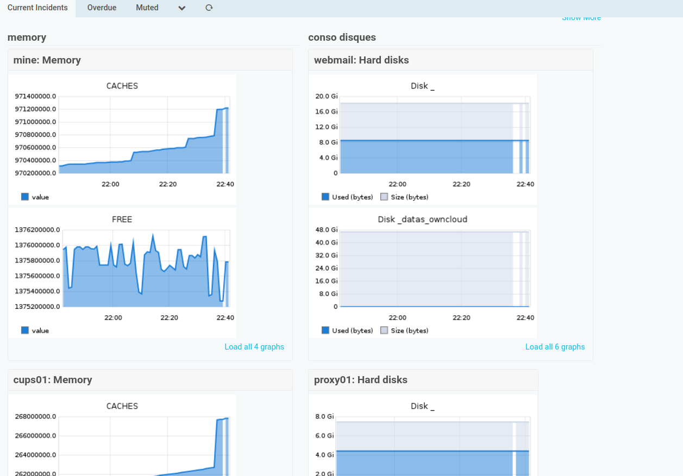Click the refresh icon in the tab bar
The image size is (683, 476).
209,8
